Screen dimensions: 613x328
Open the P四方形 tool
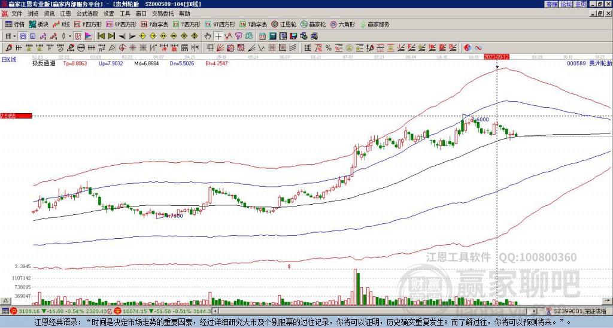[88, 24]
